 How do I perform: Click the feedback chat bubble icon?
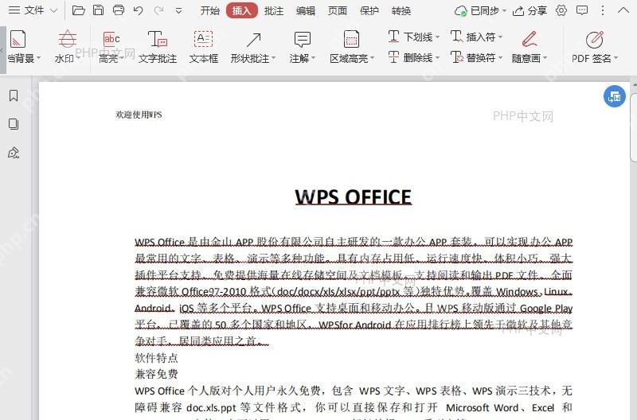582,10
